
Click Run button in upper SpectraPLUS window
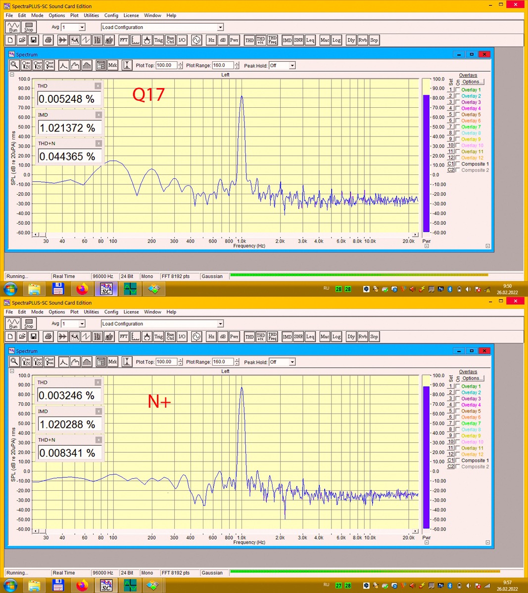point(13,27)
